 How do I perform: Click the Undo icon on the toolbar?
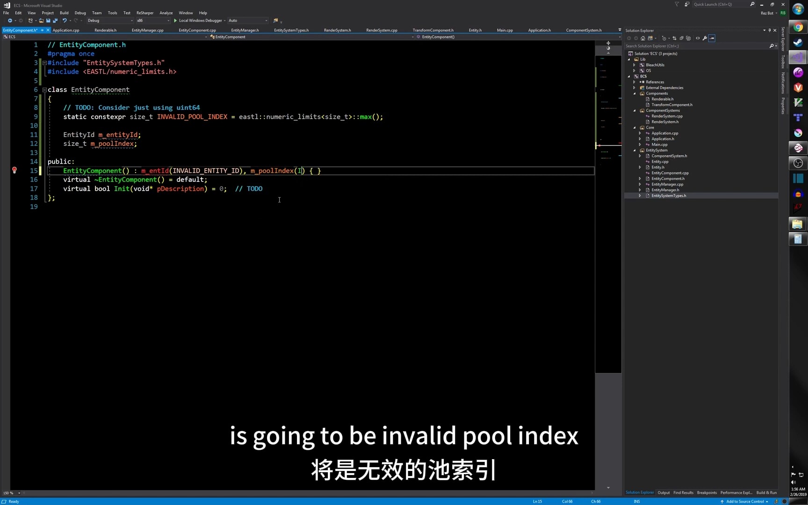(65, 21)
